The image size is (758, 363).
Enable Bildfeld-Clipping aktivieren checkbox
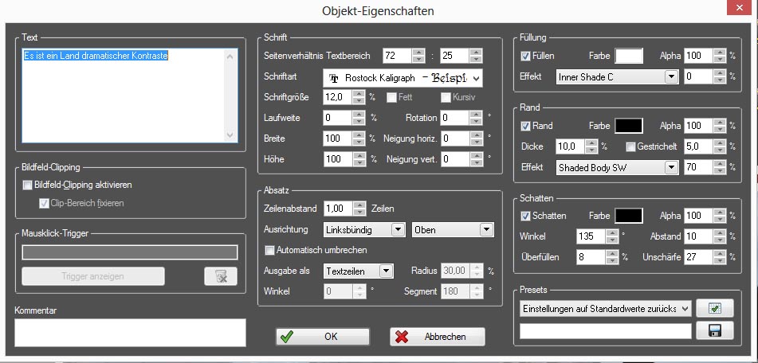(x=28, y=185)
